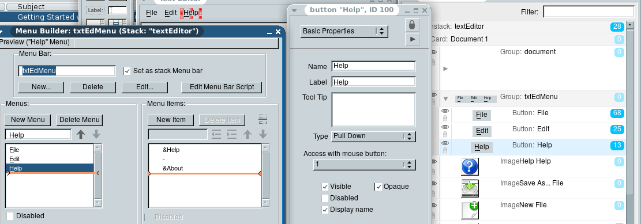This screenshot has height=224, width=641.
Task: Click the menu item indent icon
Action: click(x=232, y=134)
